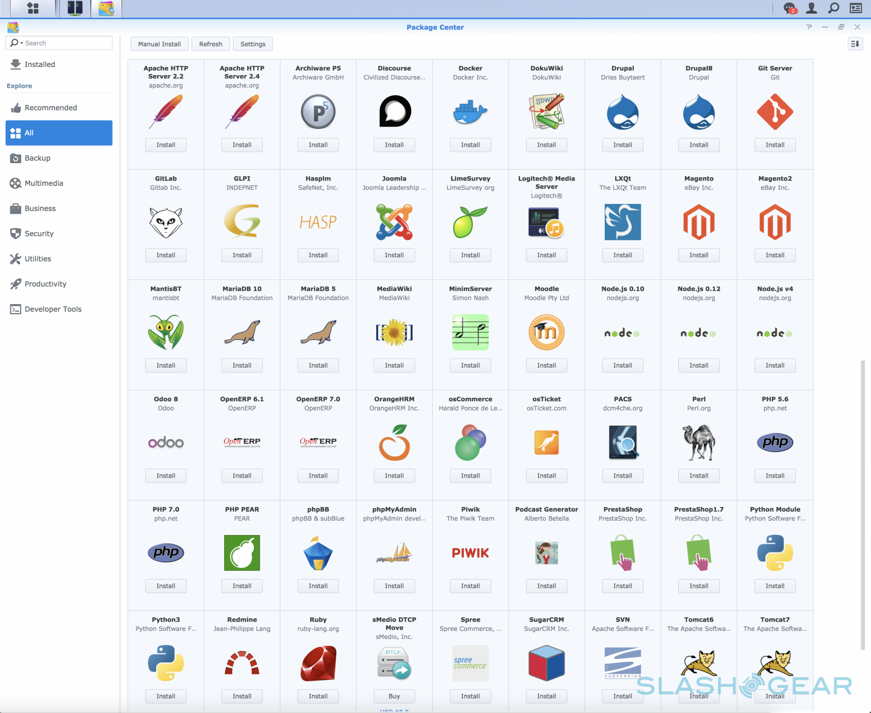Screen dimensions: 871x713
Task: Select the Utilities category
Action: pos(59,259)
